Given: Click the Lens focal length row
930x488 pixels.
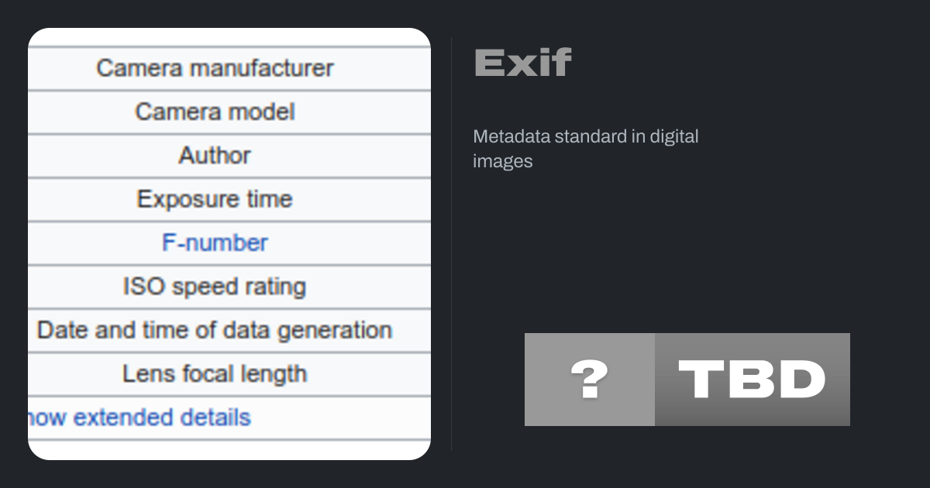Looking at the screenshot, I should 215,374.
